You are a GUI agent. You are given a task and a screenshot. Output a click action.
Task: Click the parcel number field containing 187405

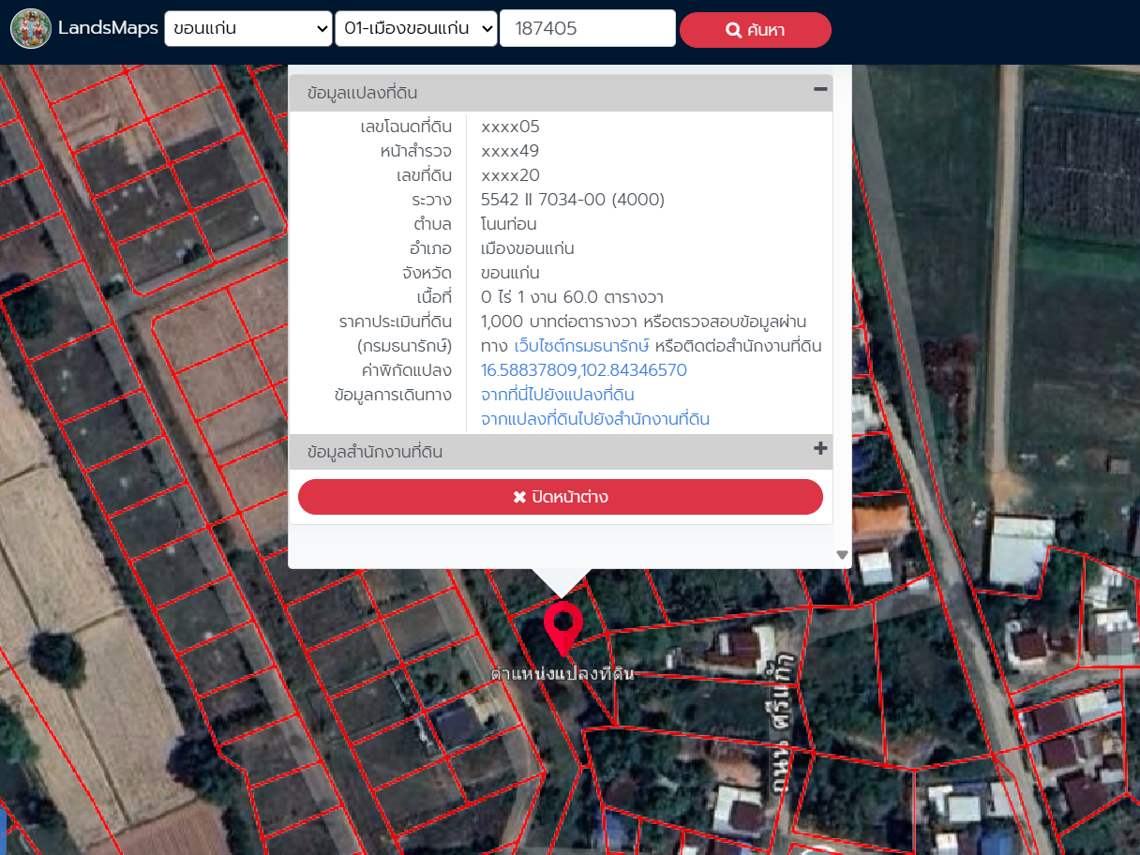588,28
